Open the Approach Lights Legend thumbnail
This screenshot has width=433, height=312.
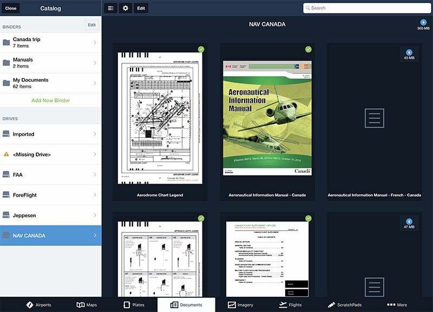pyautogui.click(x=160, y=259)
